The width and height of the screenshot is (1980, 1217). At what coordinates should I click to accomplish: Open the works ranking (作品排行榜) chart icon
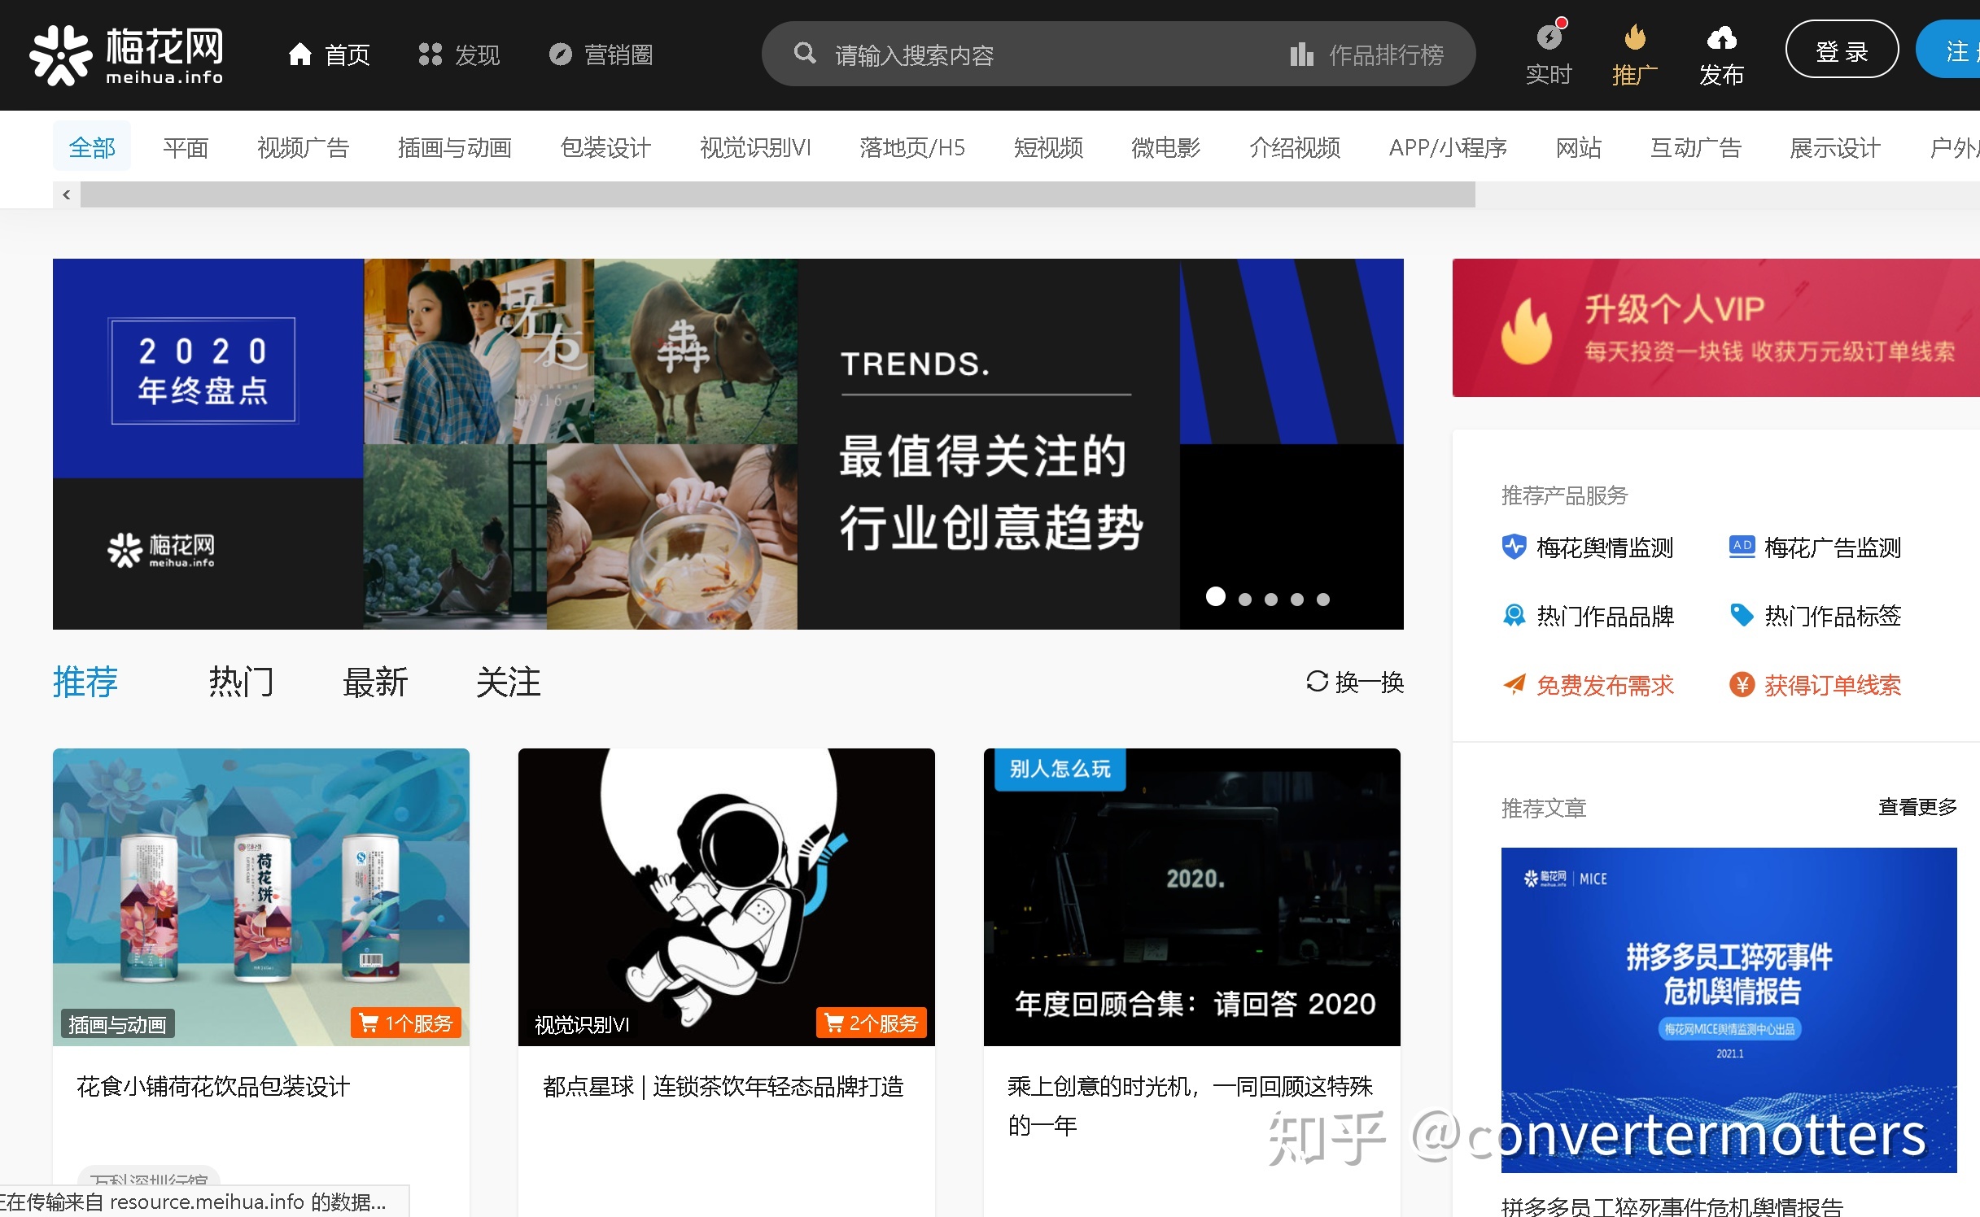pos(1301,55)
